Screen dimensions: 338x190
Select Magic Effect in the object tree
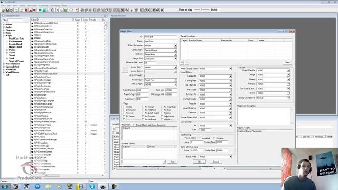pyautogui.click(x=15, y=47)
